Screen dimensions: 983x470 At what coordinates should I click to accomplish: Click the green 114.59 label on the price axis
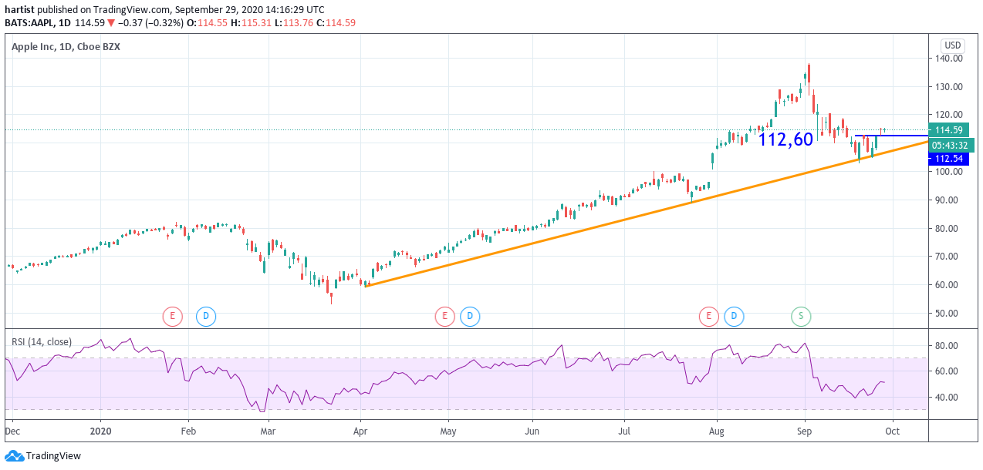tap(948, 130)
